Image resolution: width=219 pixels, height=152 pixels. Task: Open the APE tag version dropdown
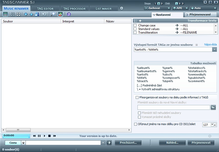pos(180,8)
